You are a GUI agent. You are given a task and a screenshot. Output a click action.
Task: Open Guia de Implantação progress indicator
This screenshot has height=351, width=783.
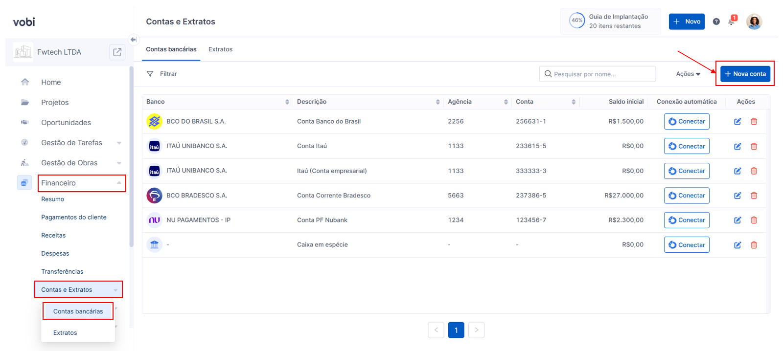coord(610,21)
